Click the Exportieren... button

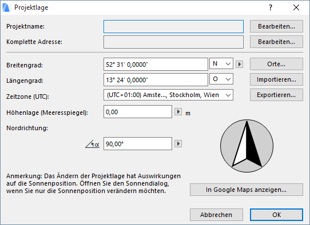(276, 95)
